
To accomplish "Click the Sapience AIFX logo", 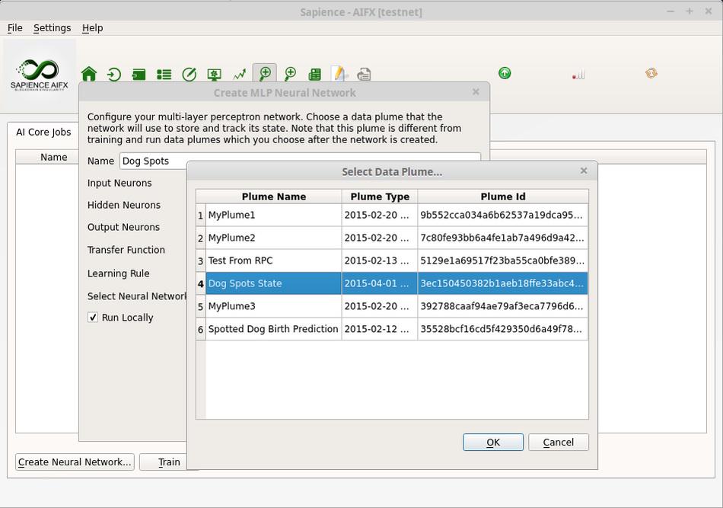I will tap(39, 74).
